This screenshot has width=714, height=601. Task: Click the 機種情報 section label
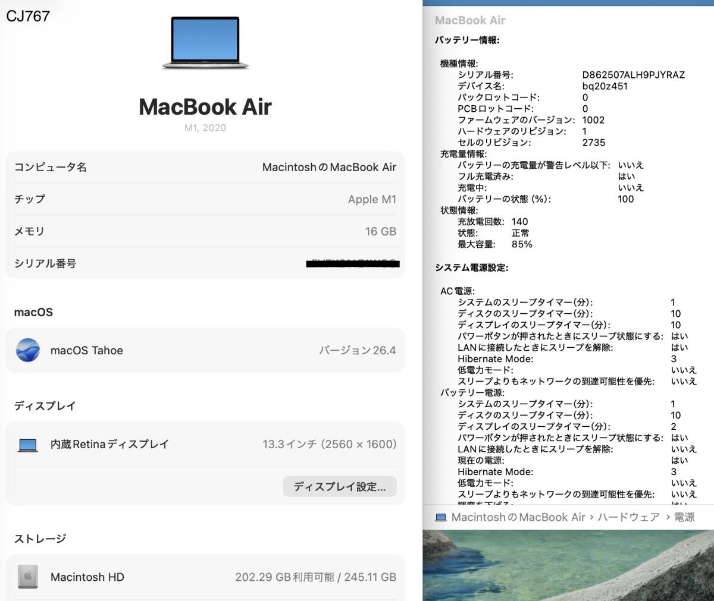click(459, 64)
